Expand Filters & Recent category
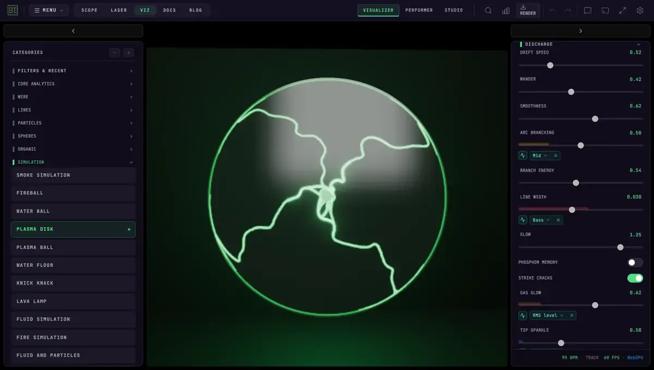This screenshot has height=370, width=654. (x=73, y=71)
